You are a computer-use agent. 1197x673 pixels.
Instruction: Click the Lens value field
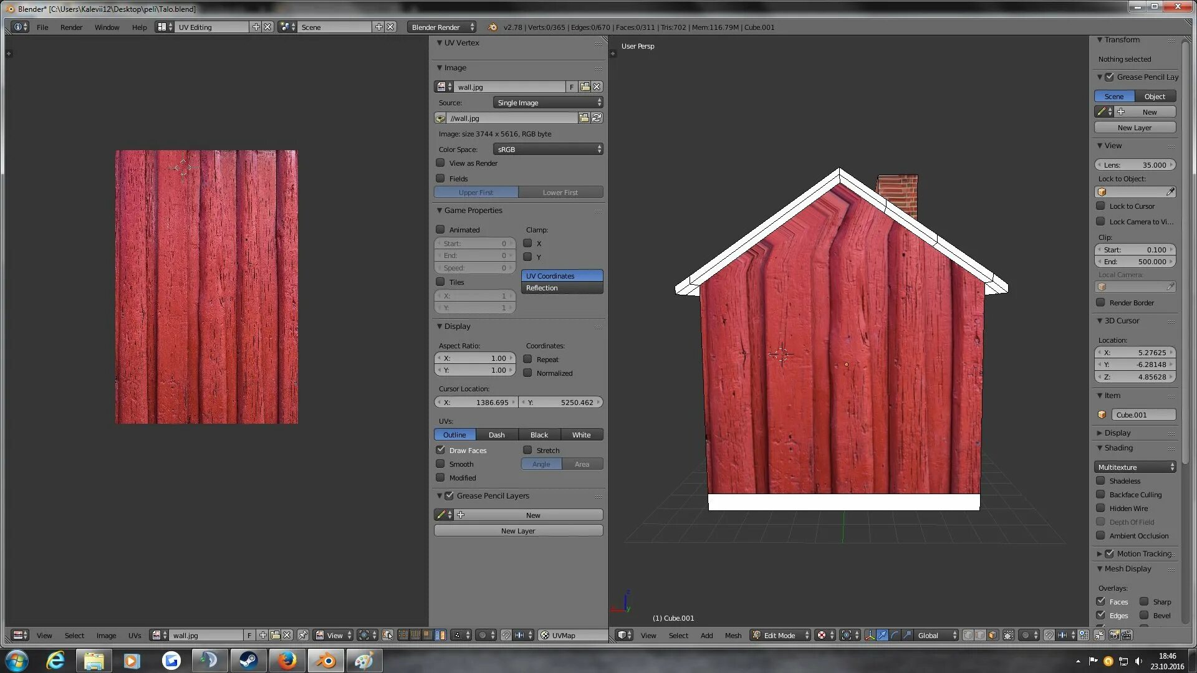click(x=1135, y=165)
